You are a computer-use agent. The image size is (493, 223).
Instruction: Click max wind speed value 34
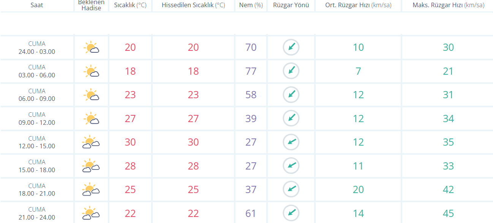click(x=449, y=118)
